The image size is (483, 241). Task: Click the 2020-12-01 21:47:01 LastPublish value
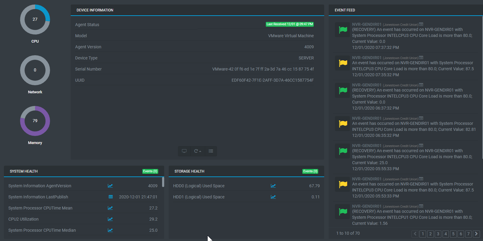click(138, 197)
